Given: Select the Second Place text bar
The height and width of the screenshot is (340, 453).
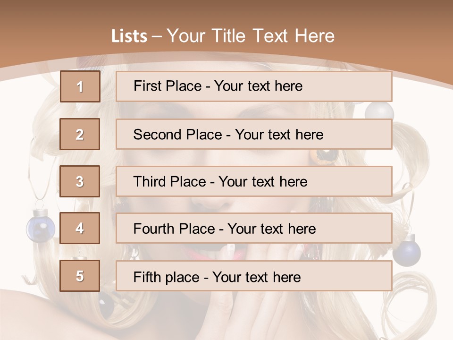Looking at the screenshot, I should (254, 134).
